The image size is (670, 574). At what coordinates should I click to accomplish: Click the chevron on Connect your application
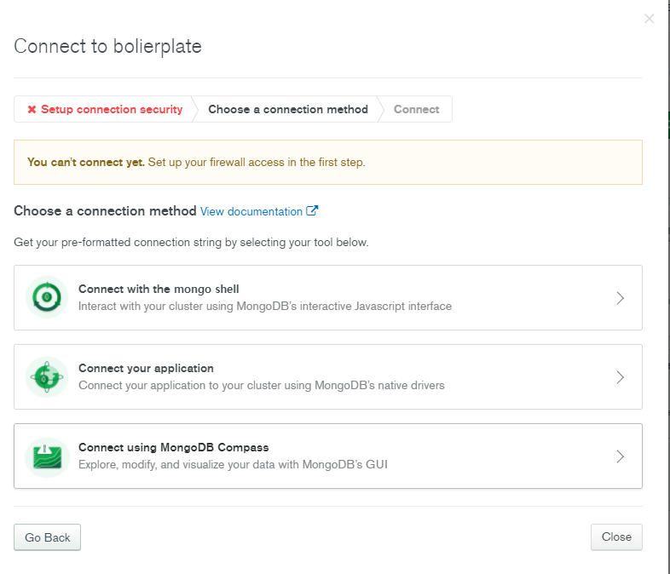click(x=621, y=377)
